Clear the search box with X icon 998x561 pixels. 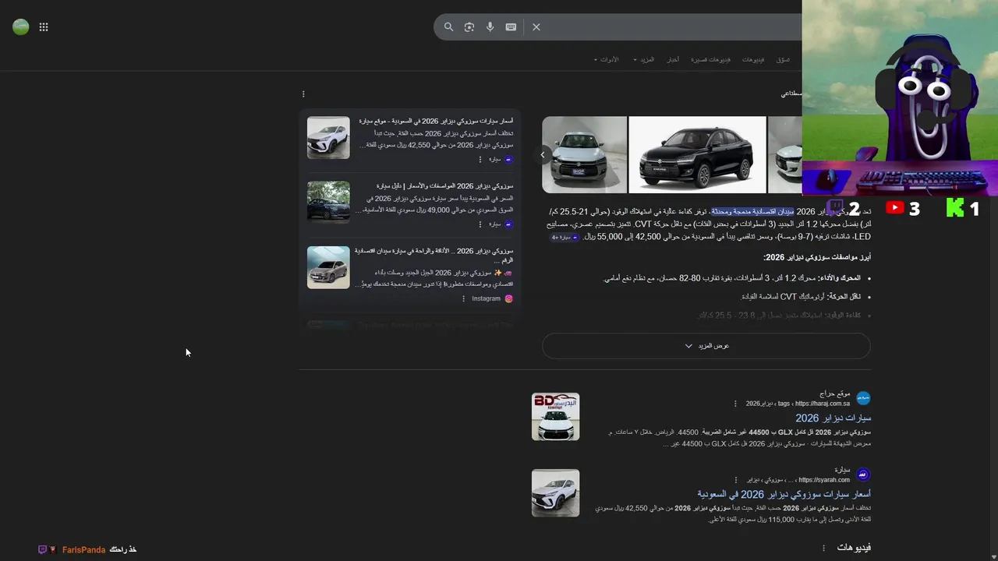pyautogui.click(x=536, y=26)
